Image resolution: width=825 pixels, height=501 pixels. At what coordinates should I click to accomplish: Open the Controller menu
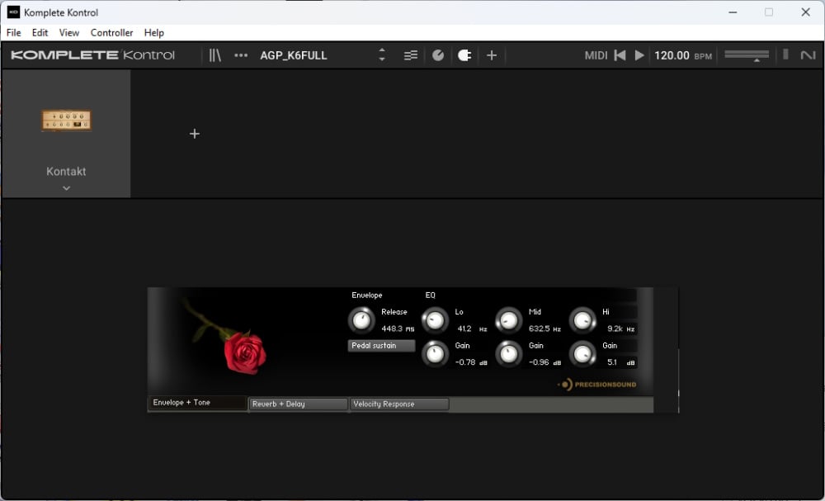click(111, 33)
